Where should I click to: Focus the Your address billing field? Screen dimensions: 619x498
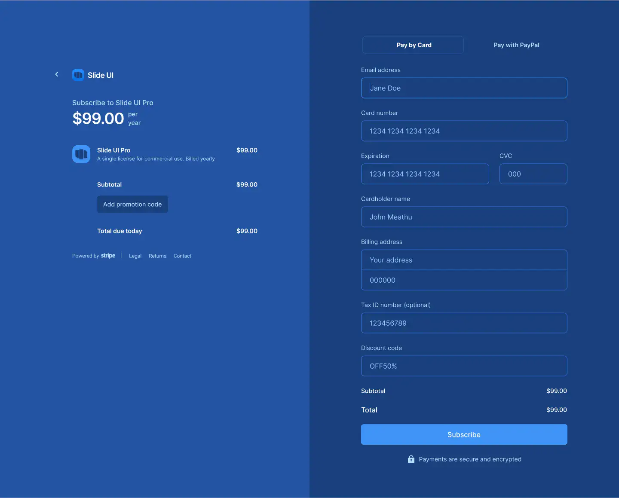(464, 260)
